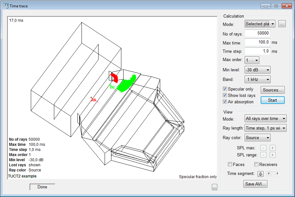
Task: Step to previous time segment arrow
Action: 268,174
